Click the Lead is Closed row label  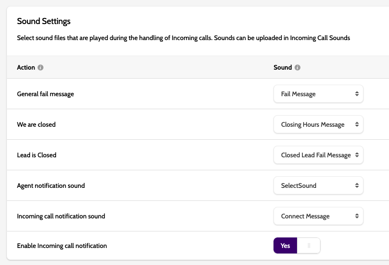tap(36, 155)
